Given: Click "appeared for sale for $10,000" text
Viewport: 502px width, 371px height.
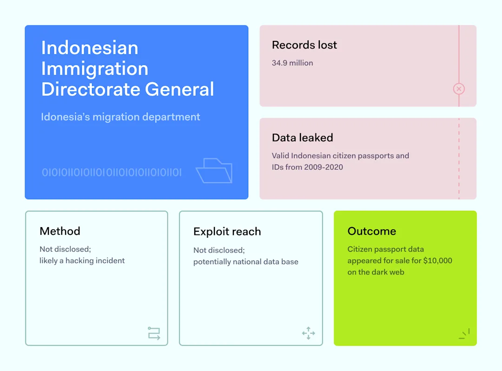Looking at the screenshot, I should (x=400, y=260).
